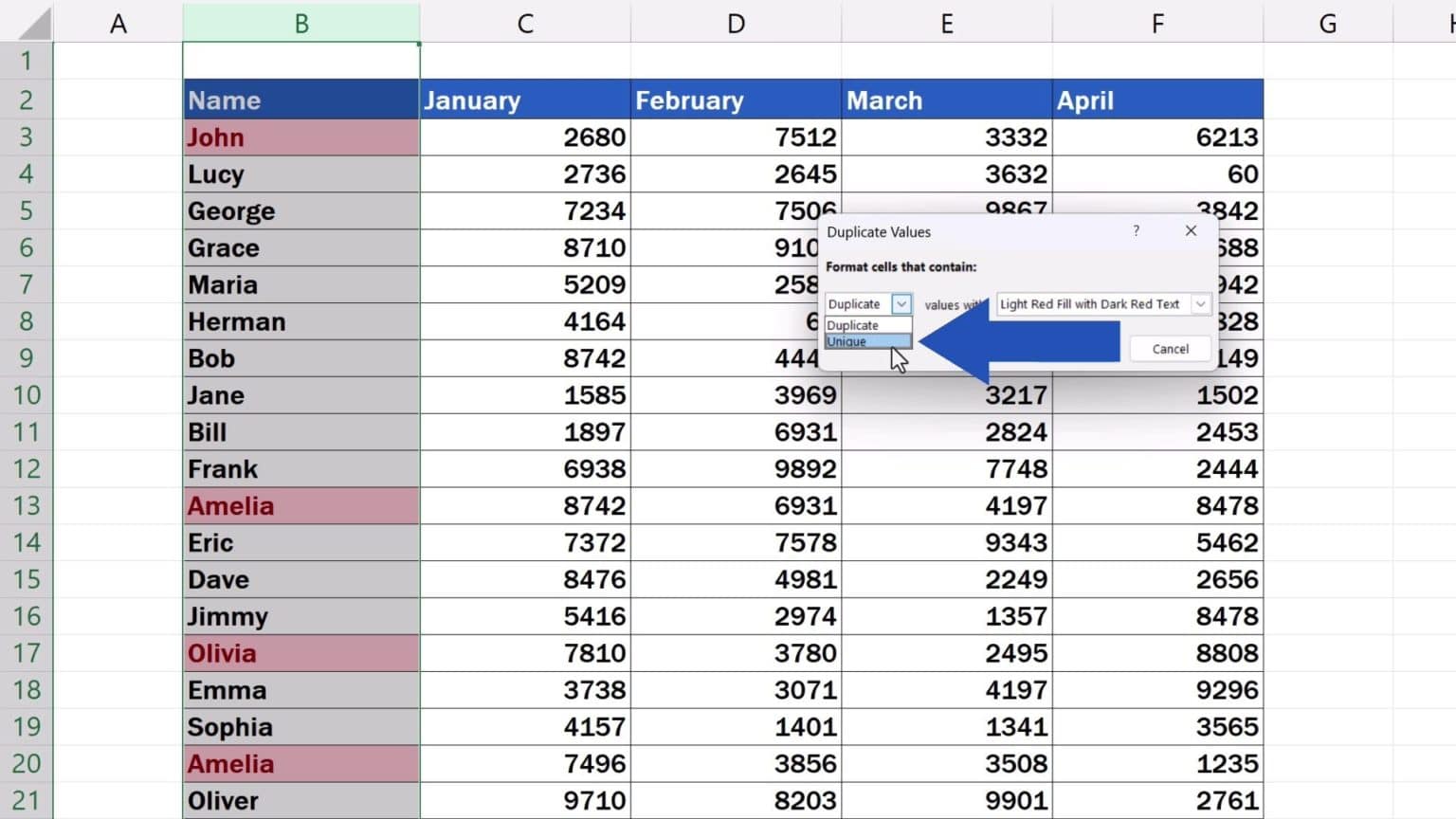Select the highlighted Olivia cell
The image size is (1456, 819).
pyautogui.click(x=300, y=653)
